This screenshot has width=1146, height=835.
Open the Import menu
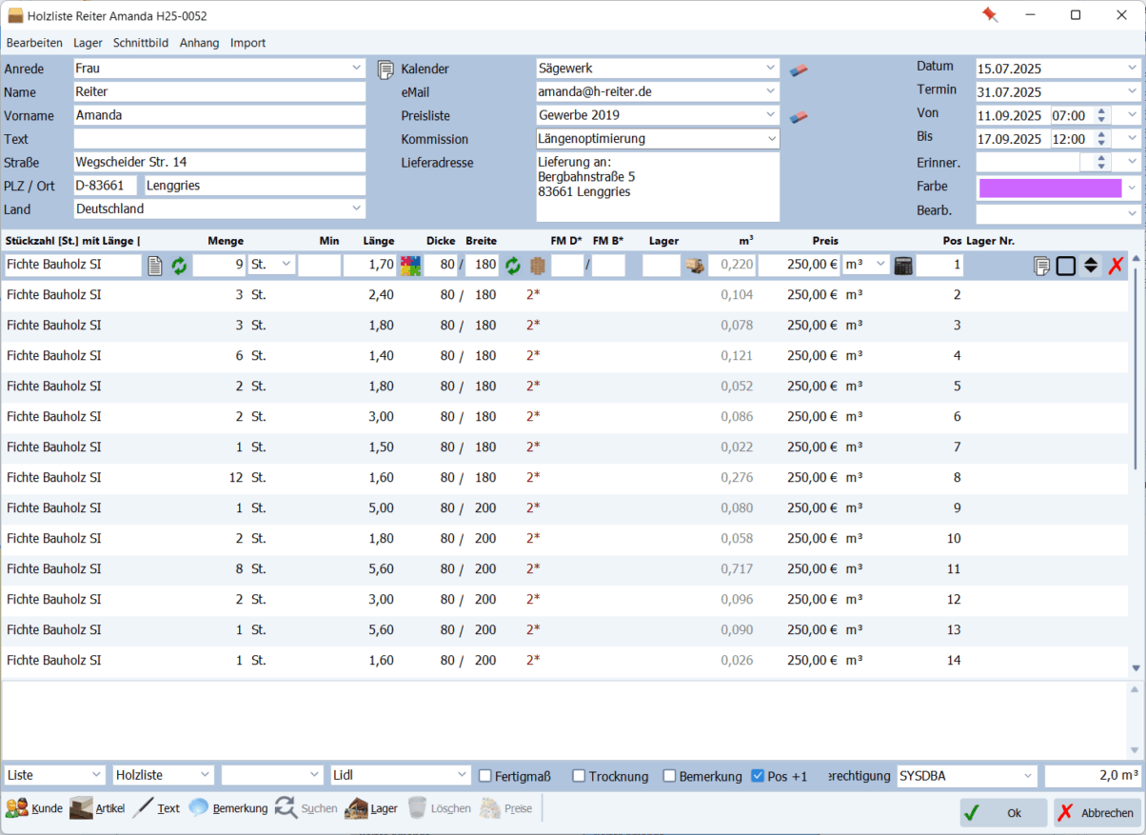248,43
